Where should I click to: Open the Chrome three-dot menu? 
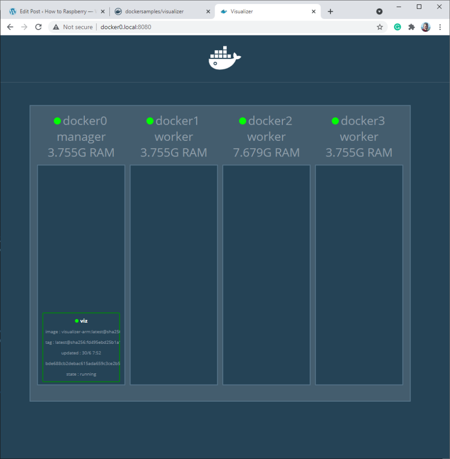pos(440,27)
